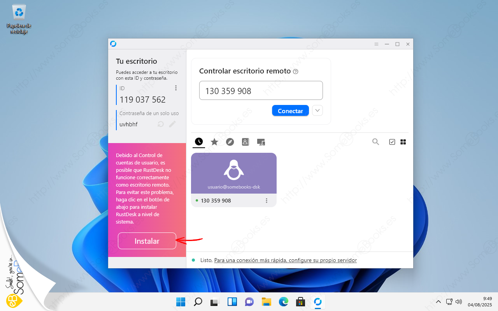This screenshot has width=498, height=311.
Task: Open taskbar Search
Action: (x=198, y=302)
